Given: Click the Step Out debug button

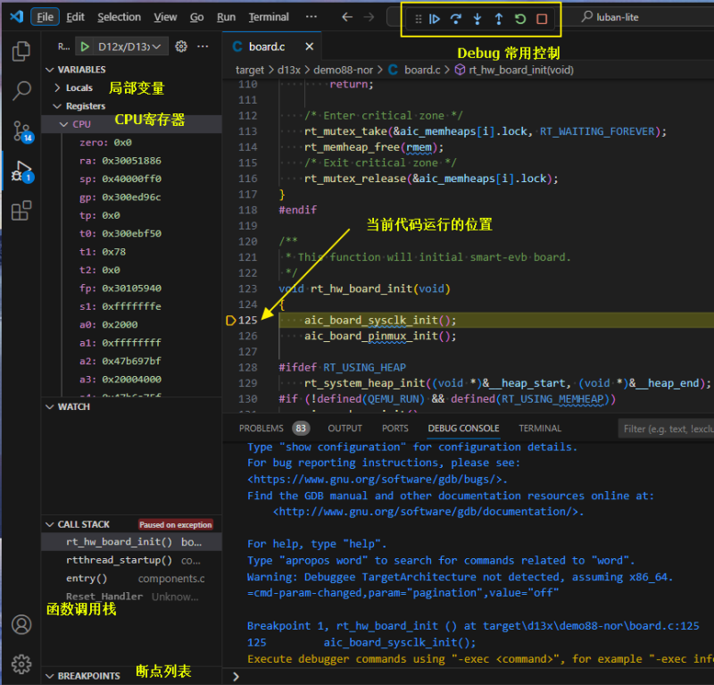Looking at the screenshot, I should coord(499,19).
